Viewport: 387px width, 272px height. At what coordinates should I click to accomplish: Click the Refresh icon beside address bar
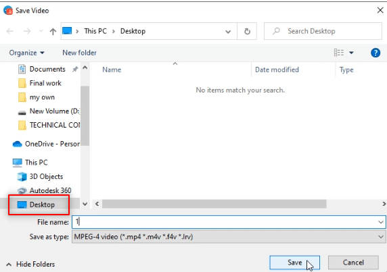point(247,31)
